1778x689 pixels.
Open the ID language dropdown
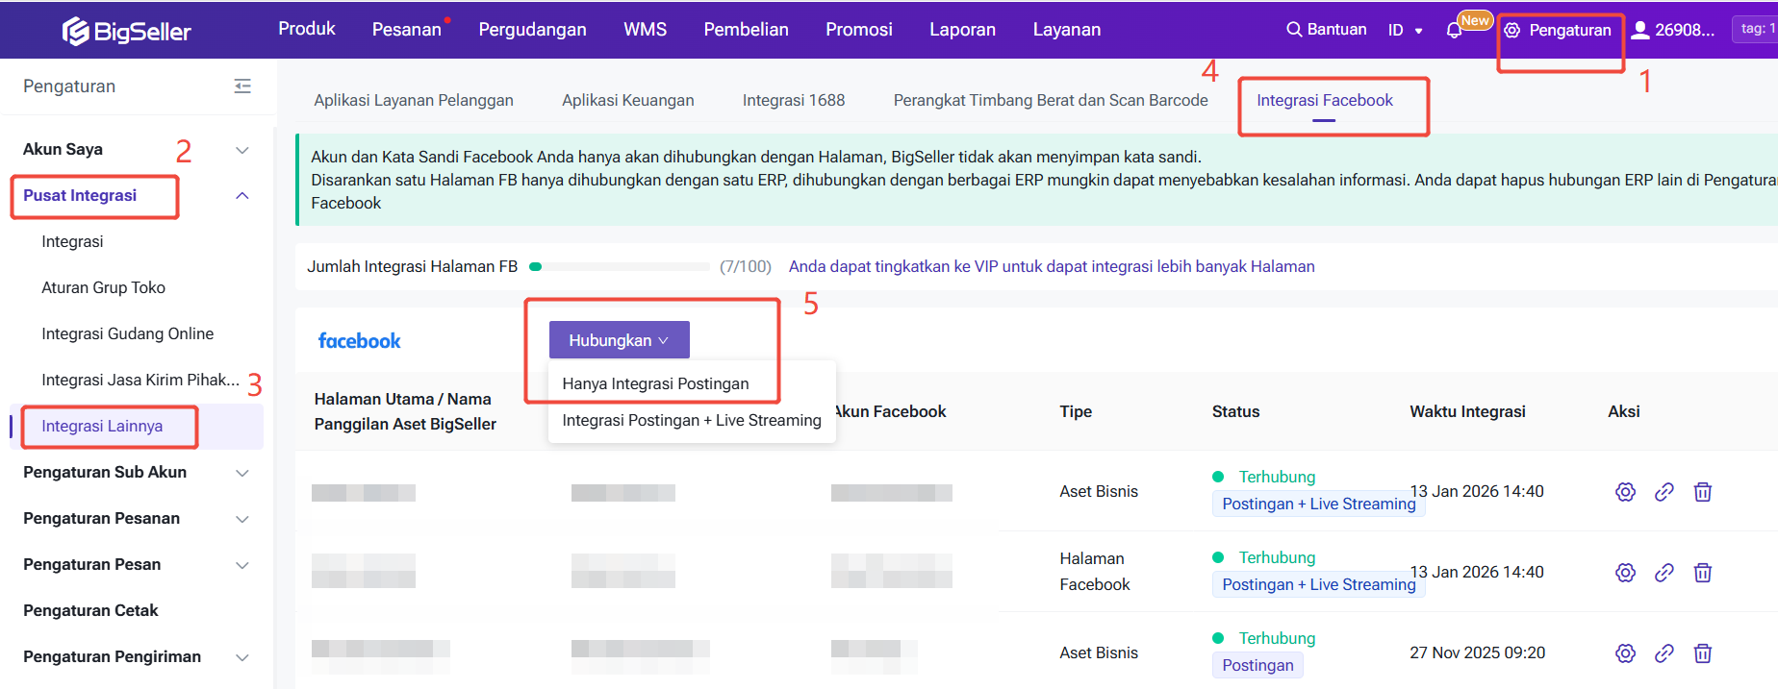click(1405, 30)
